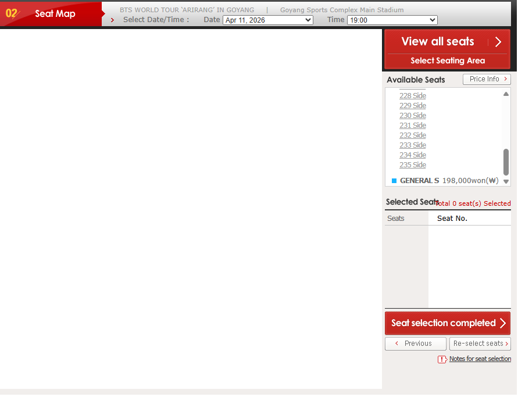Select the 228 Side seating area
The image size is (518, 397).
[413, 96]
